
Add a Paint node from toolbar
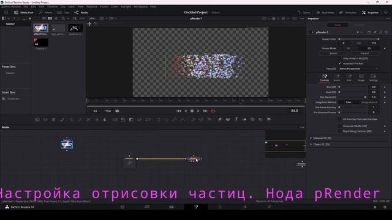coord(62,120)
